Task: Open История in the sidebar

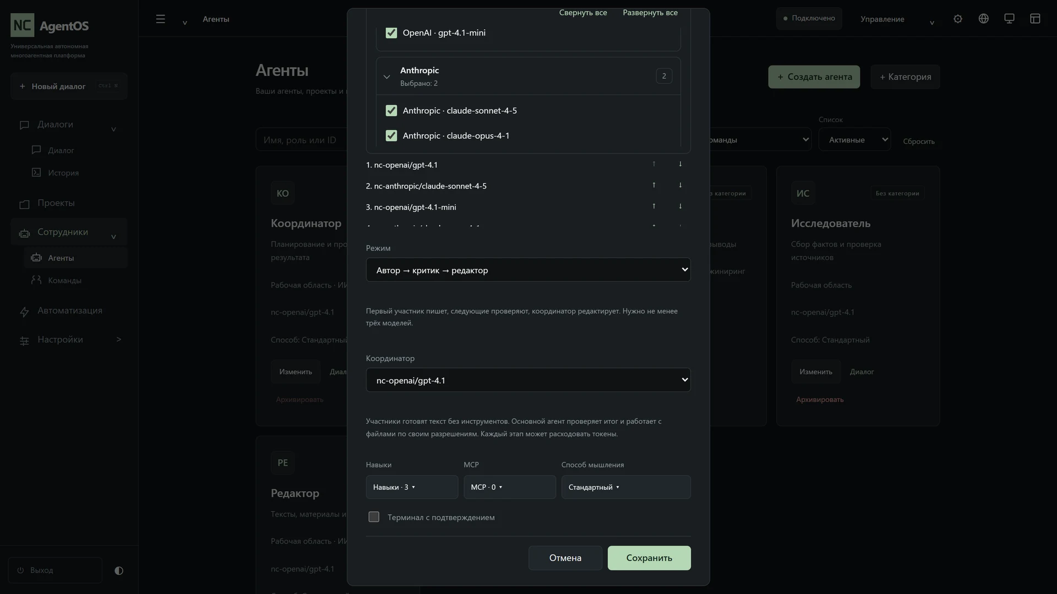Action: [x=75, y=173]
